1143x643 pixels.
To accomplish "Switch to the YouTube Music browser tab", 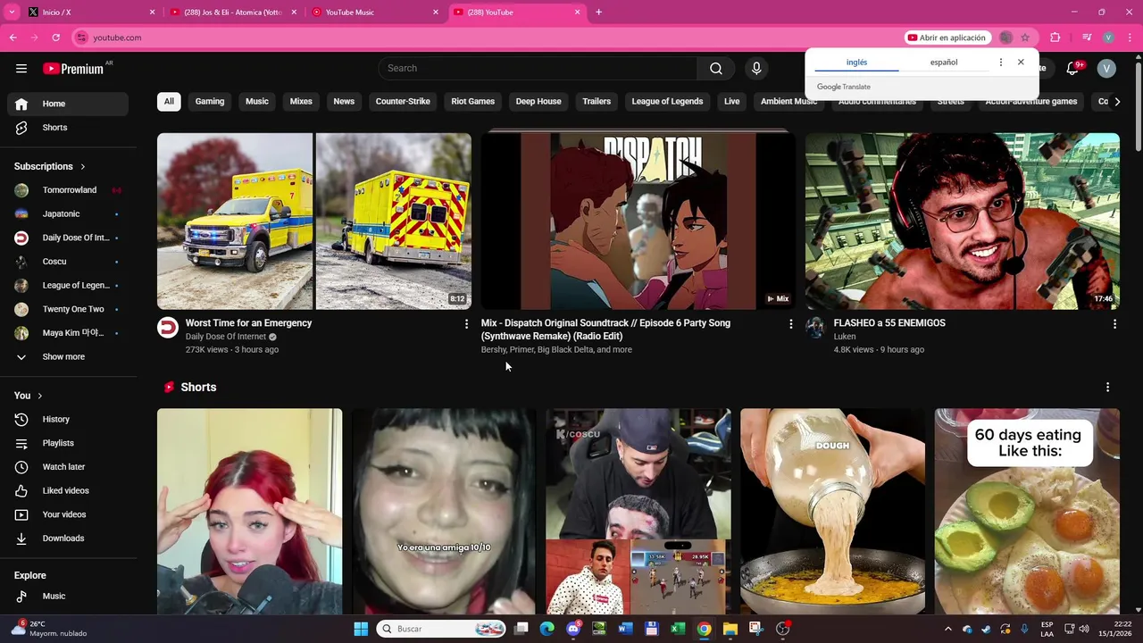I will 375,13.
